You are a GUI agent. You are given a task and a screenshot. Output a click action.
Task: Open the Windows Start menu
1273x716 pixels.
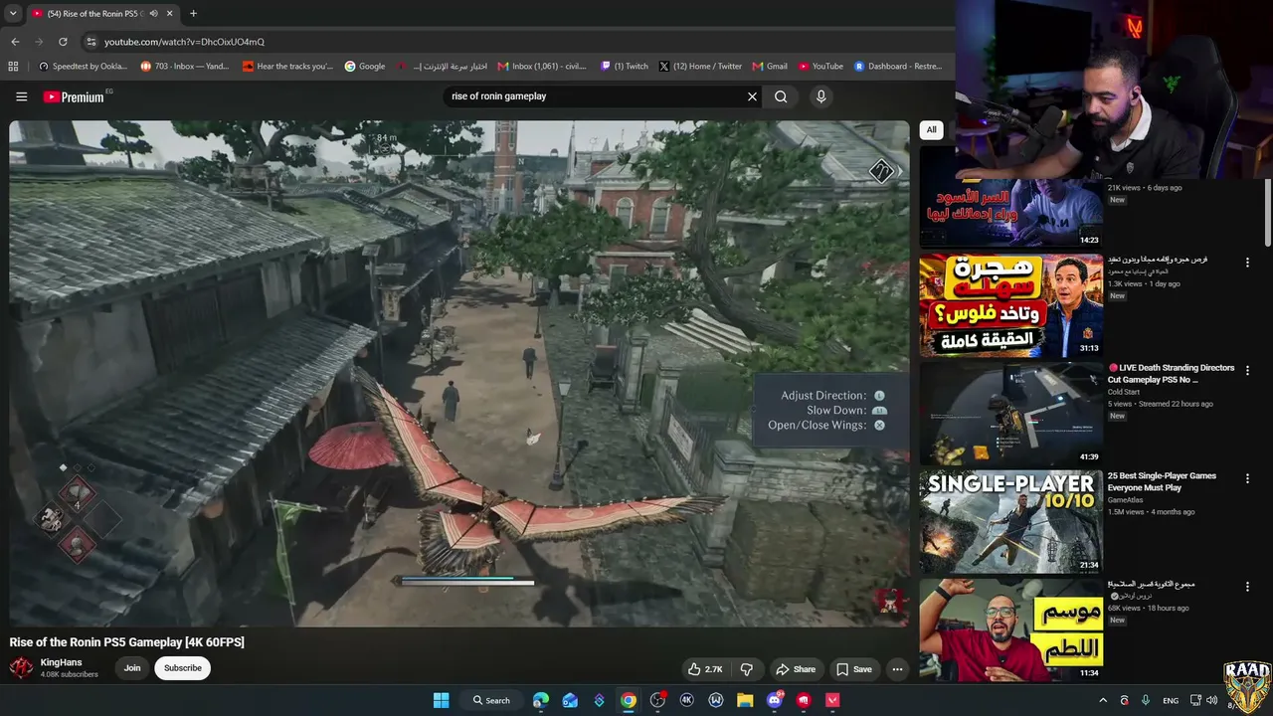[x=441, y=700]
